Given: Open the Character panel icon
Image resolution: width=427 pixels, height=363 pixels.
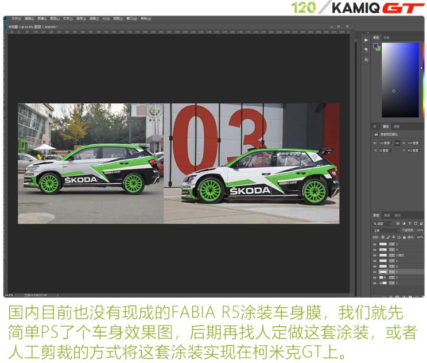Looking at the screenshot, I should click(366, 60).
